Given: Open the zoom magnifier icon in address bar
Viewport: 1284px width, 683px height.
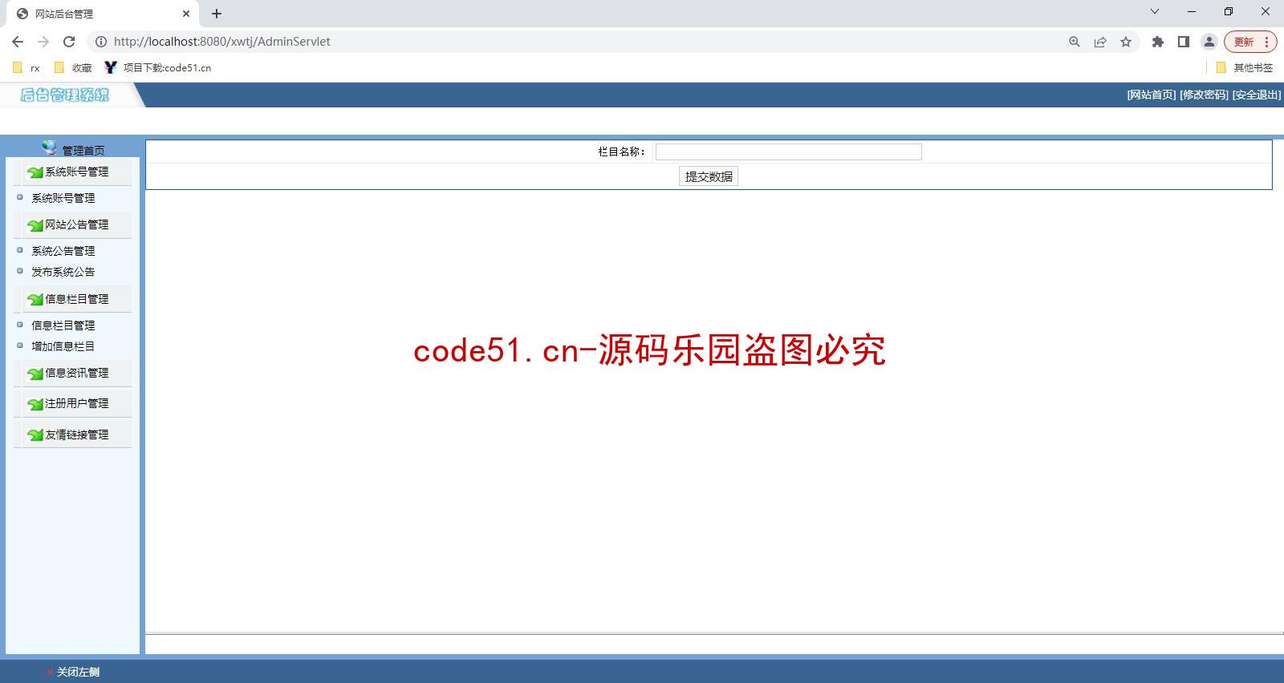Looking at the screenshot, I should [1075, 42].
